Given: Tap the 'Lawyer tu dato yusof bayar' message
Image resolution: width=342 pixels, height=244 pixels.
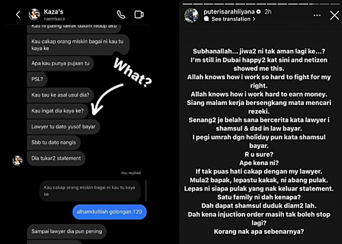Looking at the screenshot, I should [x=63, y=127].
